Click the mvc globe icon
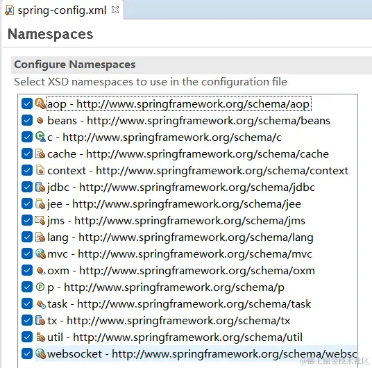 pos(40,254)
